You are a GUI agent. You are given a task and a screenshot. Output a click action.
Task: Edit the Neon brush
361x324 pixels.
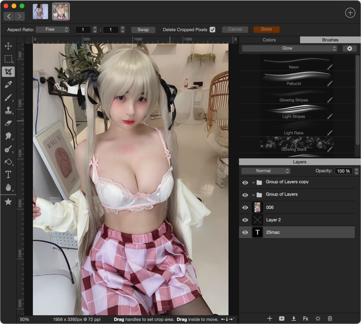point(330,67)
